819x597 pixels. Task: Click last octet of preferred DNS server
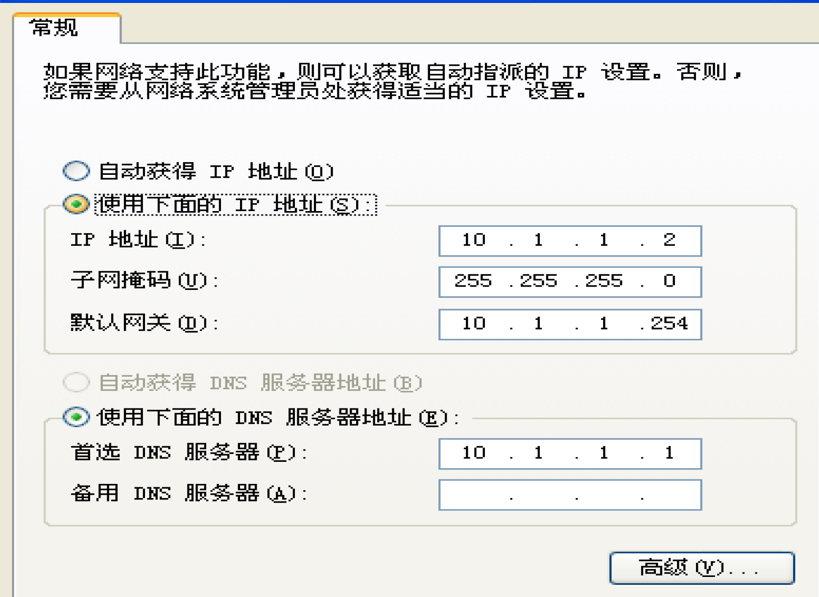(x=670, y=453)
